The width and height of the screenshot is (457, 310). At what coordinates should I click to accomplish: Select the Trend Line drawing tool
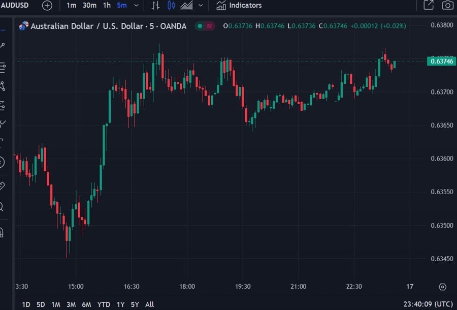3,46
